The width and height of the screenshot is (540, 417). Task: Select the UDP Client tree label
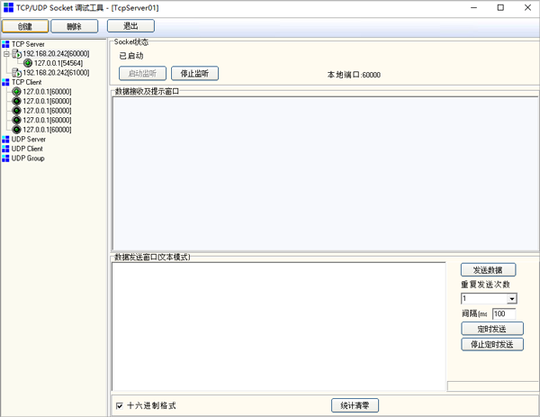click(27, 149)
